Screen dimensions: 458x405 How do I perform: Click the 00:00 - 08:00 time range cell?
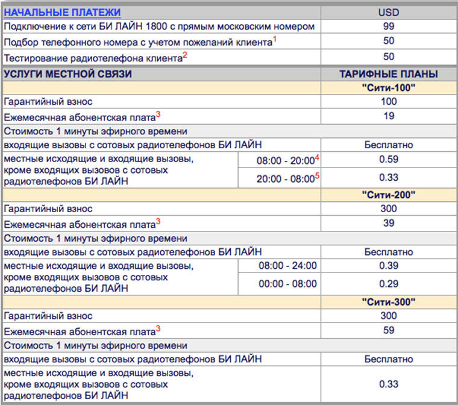point(279,284)
